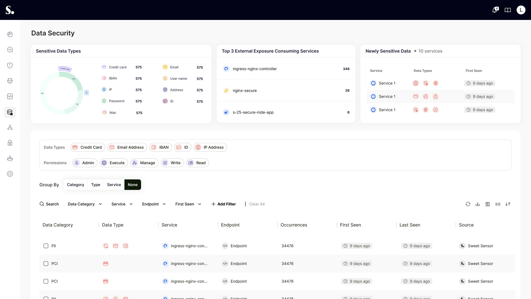531x299 pixels.
Task: Click s-25-secure-nide-app service icon
Action: click(226, 112)
